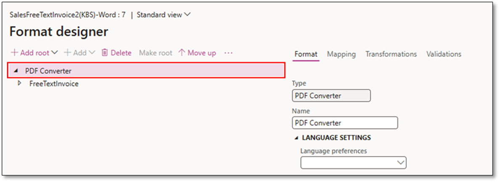
Task: Open the Add dropdown chevron
Action: pyautogui.click(x=92, y=53)
